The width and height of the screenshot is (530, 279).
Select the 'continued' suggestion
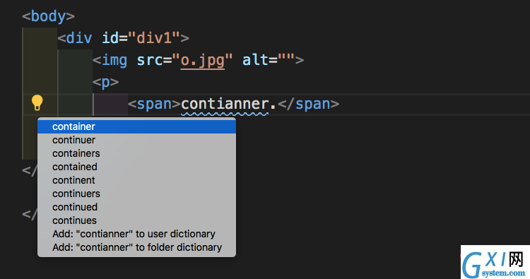click(136, 207)
